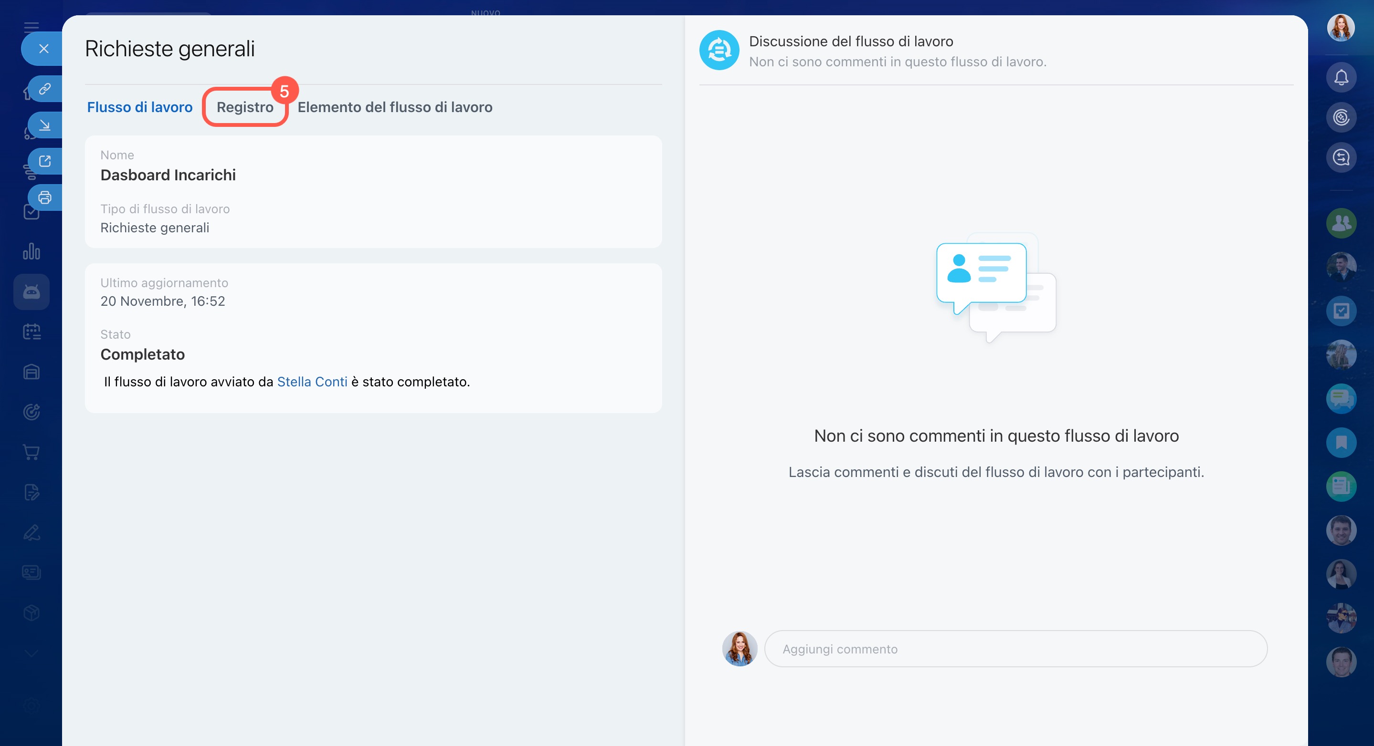Open notifications bell icon

(x=1341, y=78)
